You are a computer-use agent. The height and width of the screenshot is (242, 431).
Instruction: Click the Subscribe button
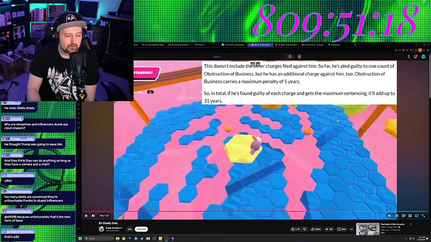141,229
